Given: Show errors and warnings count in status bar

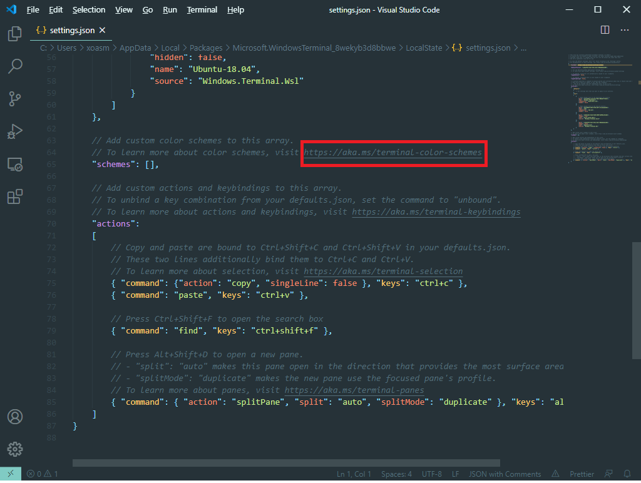Looking at the screenshot, I should pyautogui.click(x=42, y=474).
